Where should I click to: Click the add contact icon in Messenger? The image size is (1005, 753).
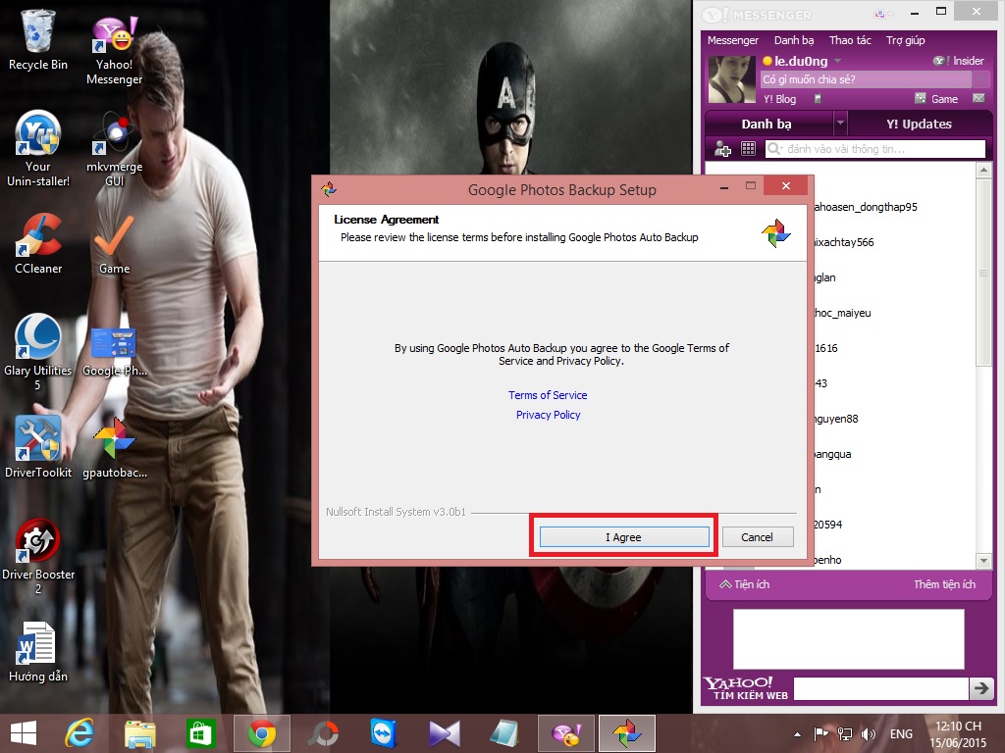[x=723, y=149]
